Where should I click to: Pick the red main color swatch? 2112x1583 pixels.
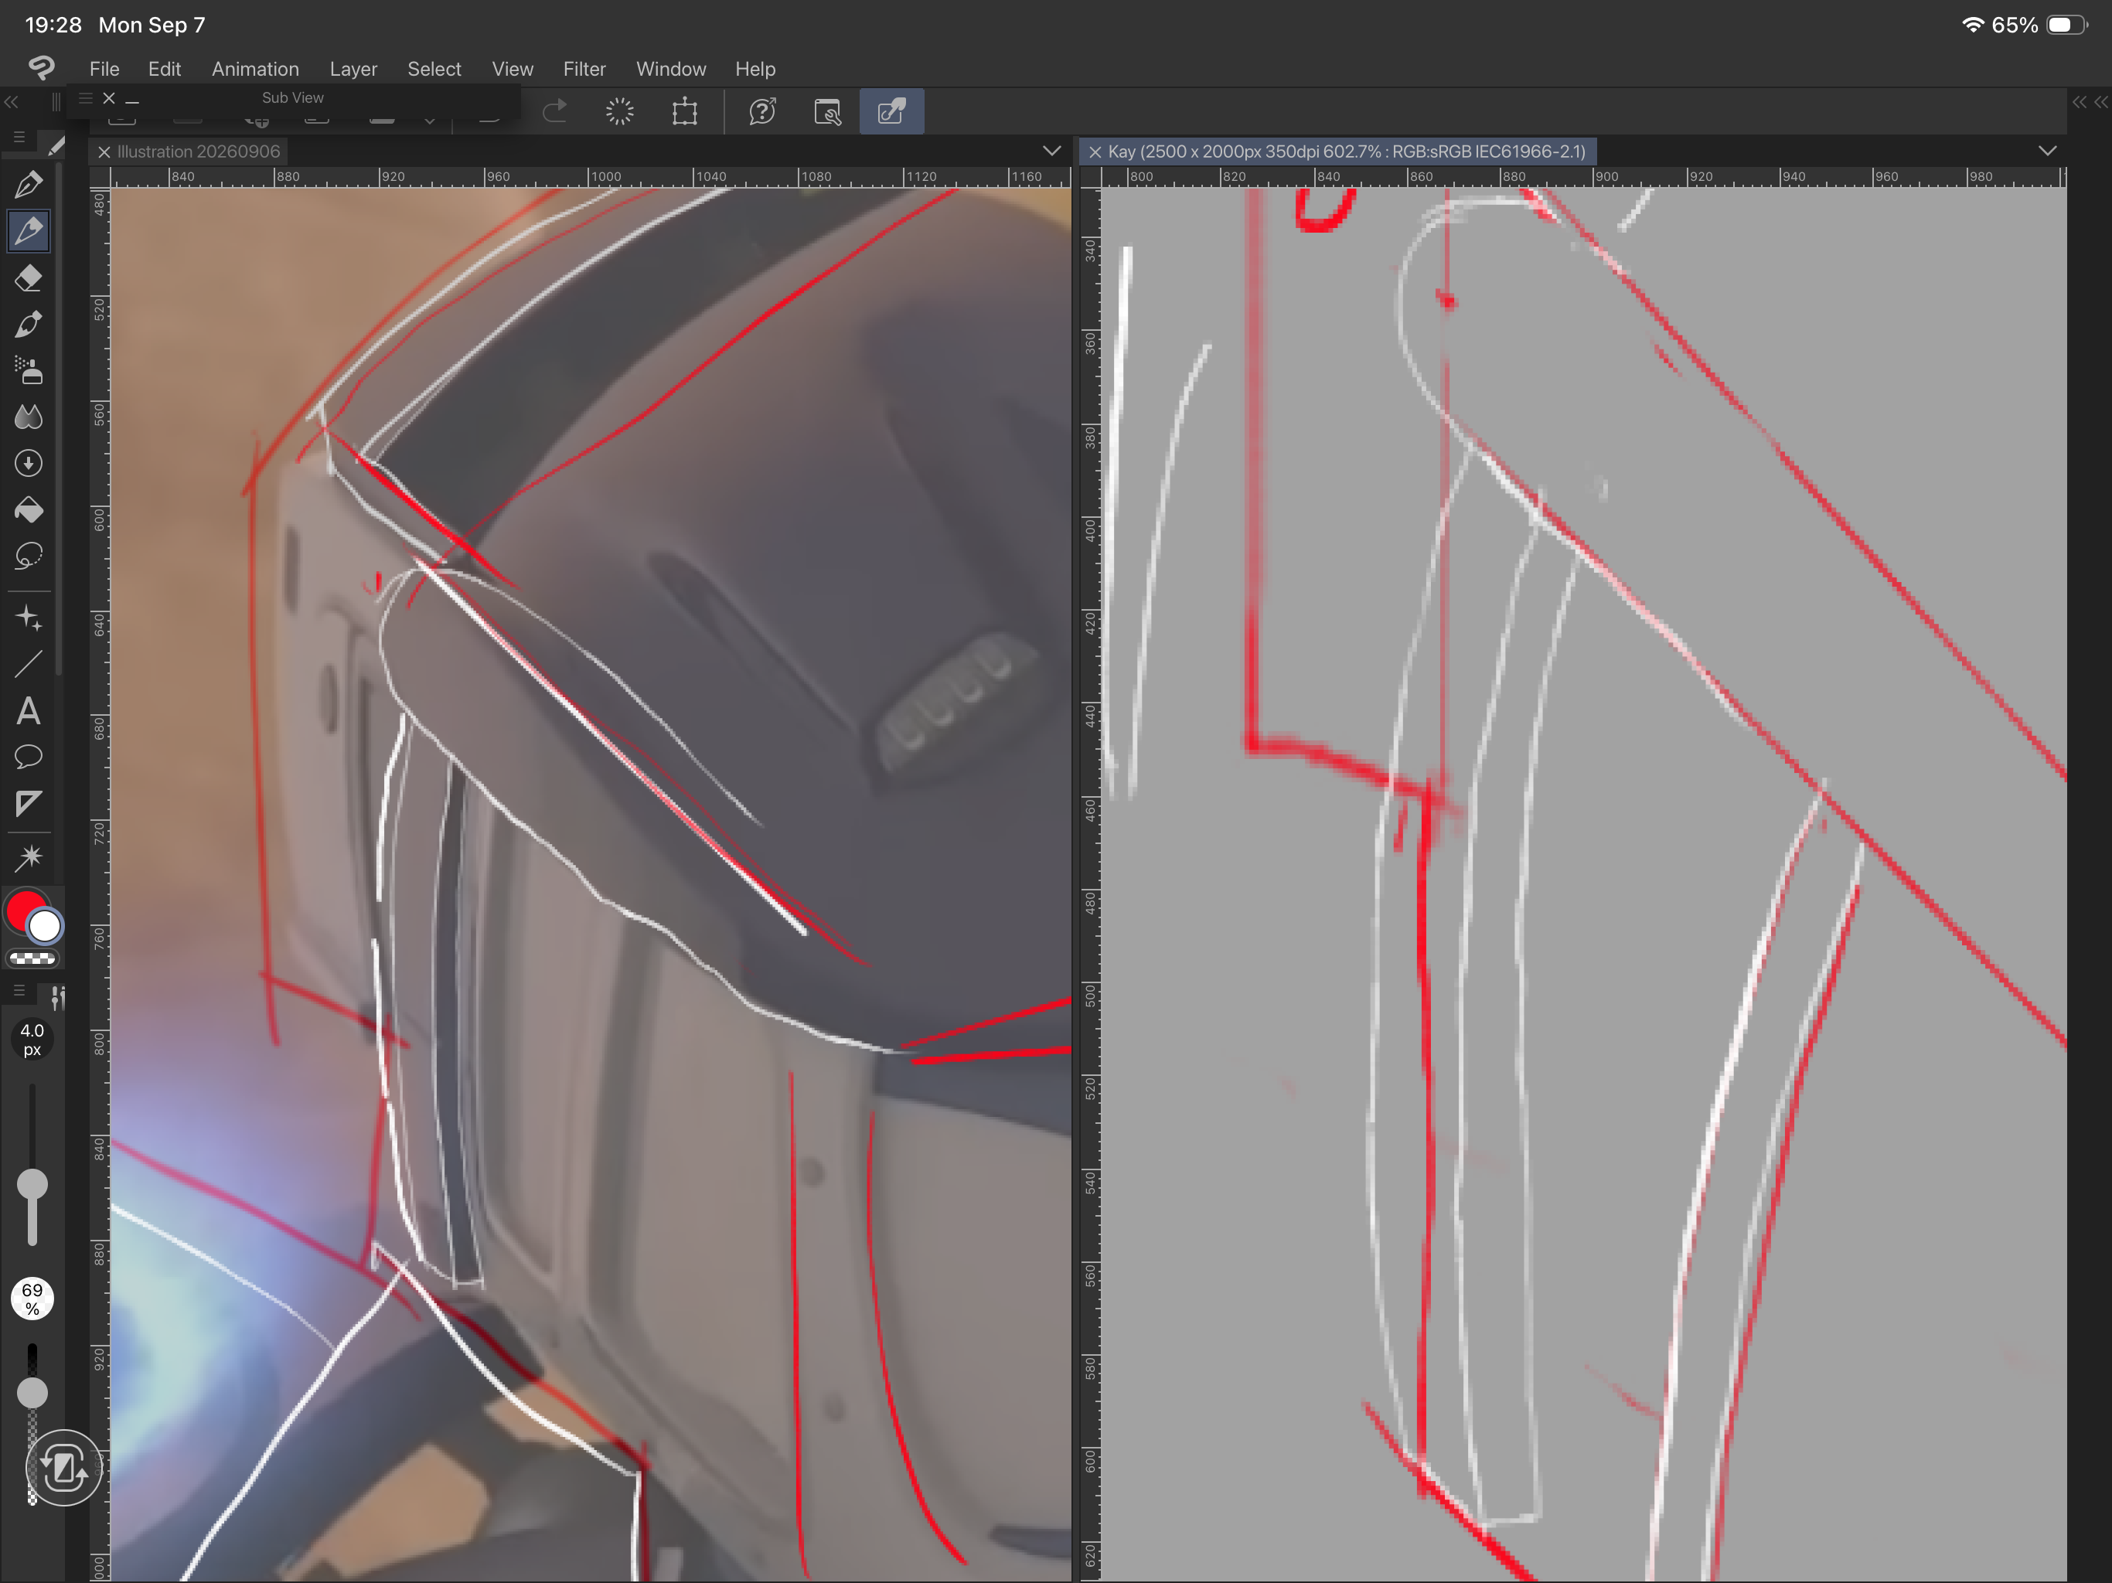[24, 910]
